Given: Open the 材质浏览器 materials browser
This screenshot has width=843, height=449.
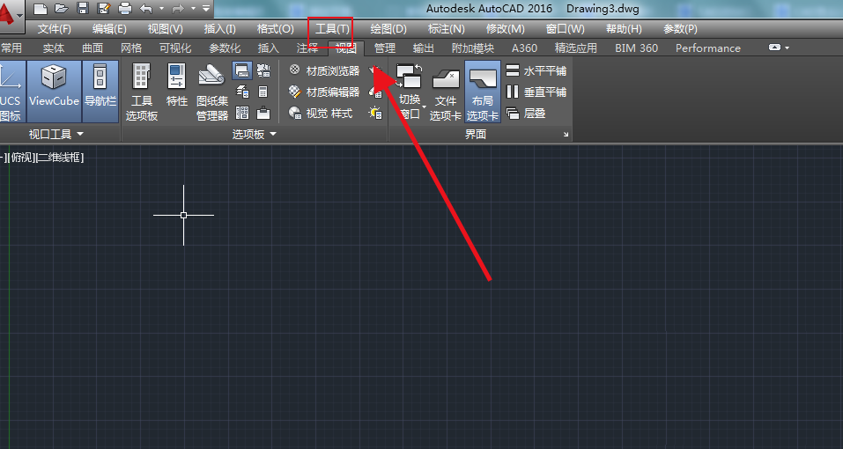Looking at the screenshot, I should pyautogui.click(x=324, y=71).
